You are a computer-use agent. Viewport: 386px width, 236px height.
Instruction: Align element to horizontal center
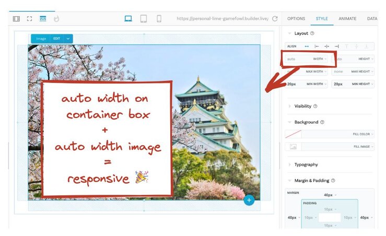[x=326, y=46]
